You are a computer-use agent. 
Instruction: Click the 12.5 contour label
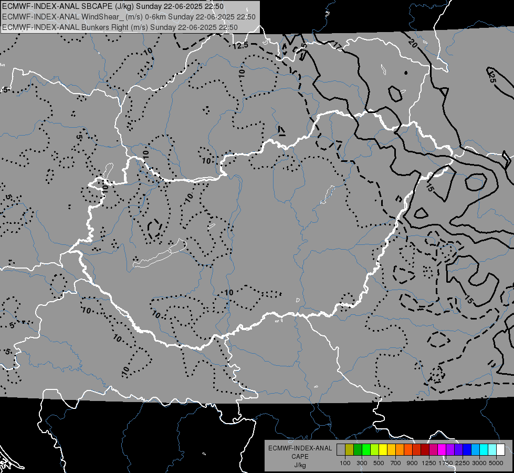240,46
